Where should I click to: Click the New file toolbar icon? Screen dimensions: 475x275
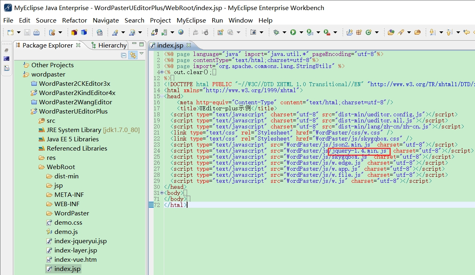pyautogui.click(x=10, y=32)
